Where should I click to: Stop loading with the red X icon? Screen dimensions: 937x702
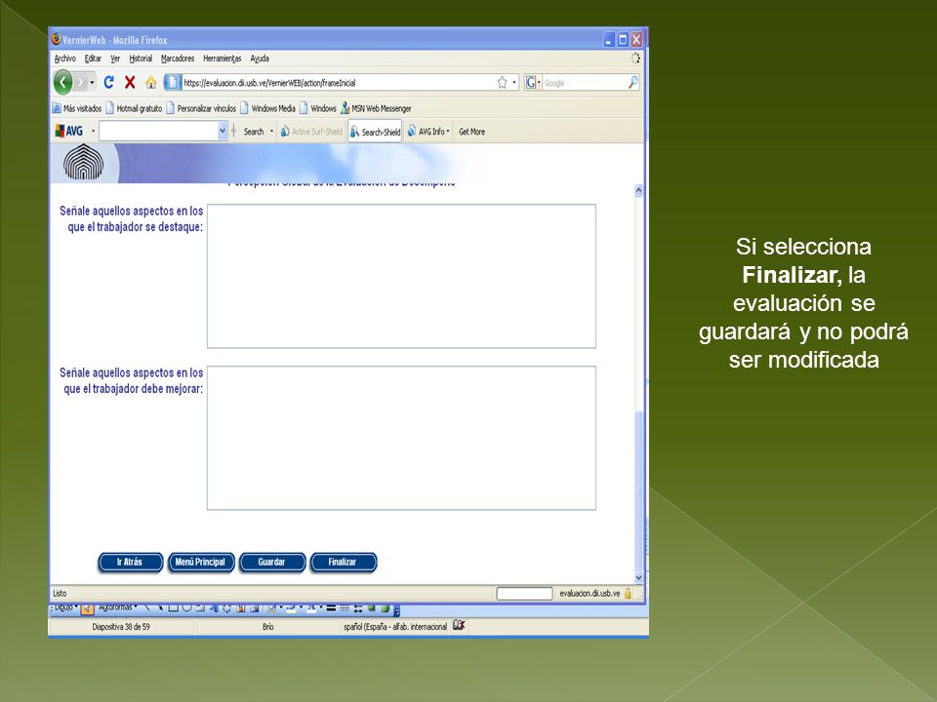pyautogui.click(x=130, y=82)
